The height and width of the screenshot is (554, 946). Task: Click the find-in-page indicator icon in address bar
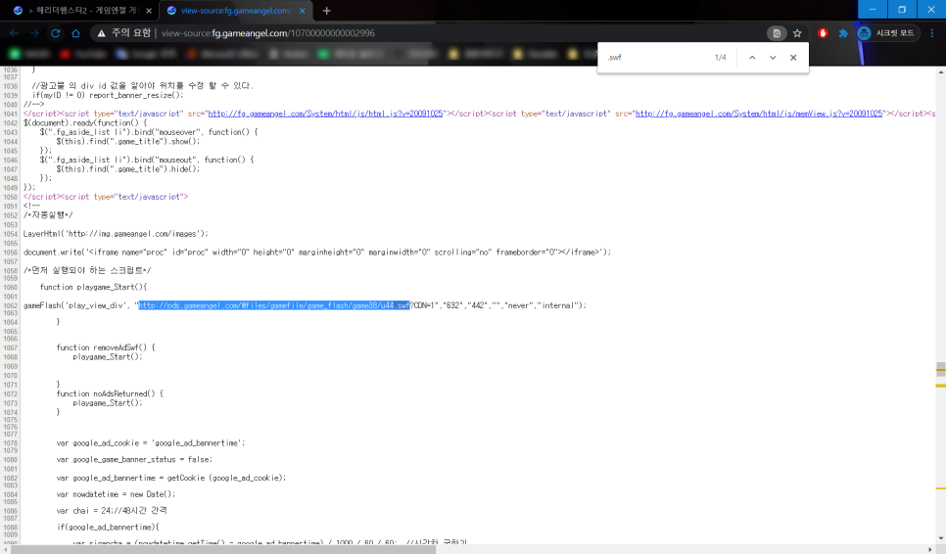777,33
